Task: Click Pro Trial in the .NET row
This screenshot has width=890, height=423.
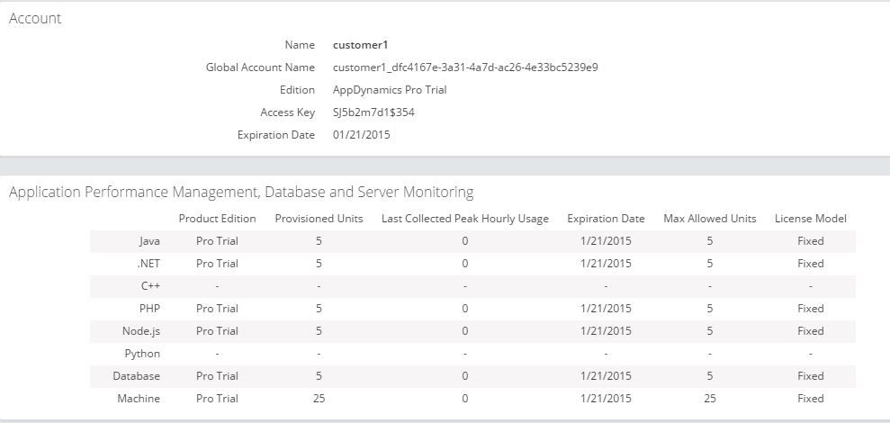Action: 218,264
